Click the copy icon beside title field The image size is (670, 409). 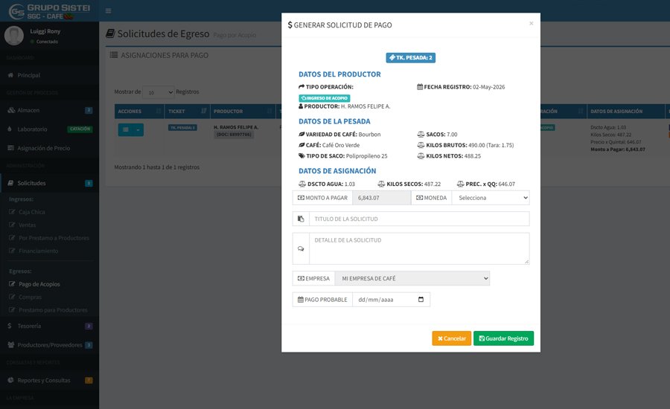coord(301,219)
